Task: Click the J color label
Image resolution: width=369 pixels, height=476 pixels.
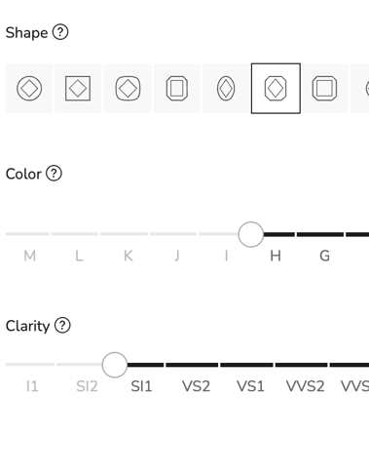Action: coord(177,257)
